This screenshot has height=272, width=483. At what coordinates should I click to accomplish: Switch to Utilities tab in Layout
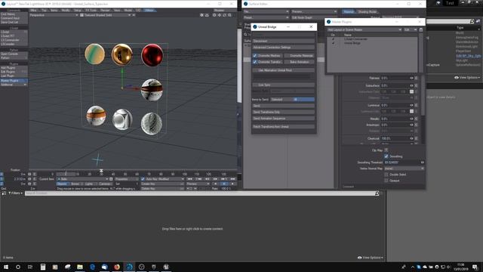tap(149, 10)
